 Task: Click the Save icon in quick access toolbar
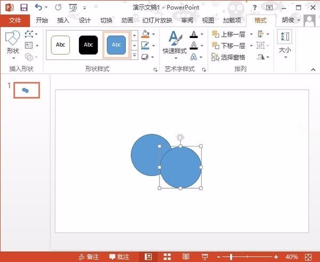click(x=24, y=8)
